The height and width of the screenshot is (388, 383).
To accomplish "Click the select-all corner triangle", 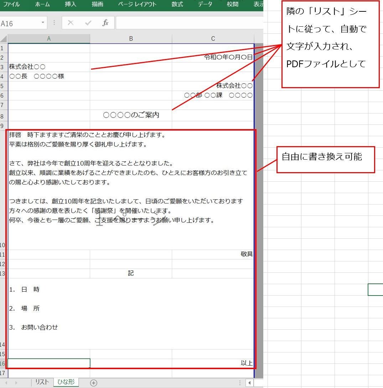I will pos(4,39).
